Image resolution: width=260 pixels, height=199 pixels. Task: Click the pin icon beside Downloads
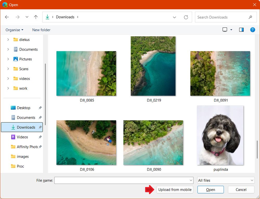click(x=40, y=127)
